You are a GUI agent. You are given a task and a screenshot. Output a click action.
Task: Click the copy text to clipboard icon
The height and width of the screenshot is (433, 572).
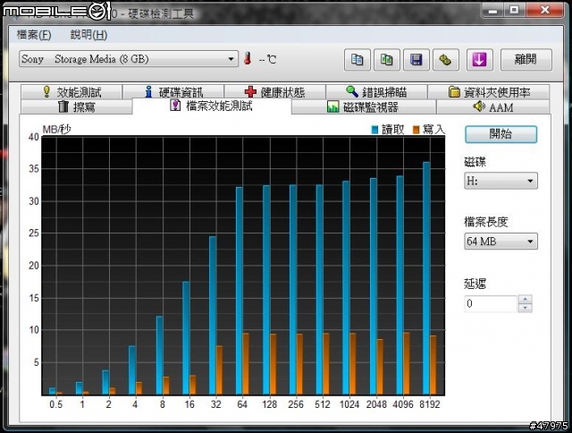pos(357,60)
